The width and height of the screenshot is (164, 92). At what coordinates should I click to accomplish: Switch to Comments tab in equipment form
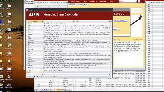tap(80, 5)
